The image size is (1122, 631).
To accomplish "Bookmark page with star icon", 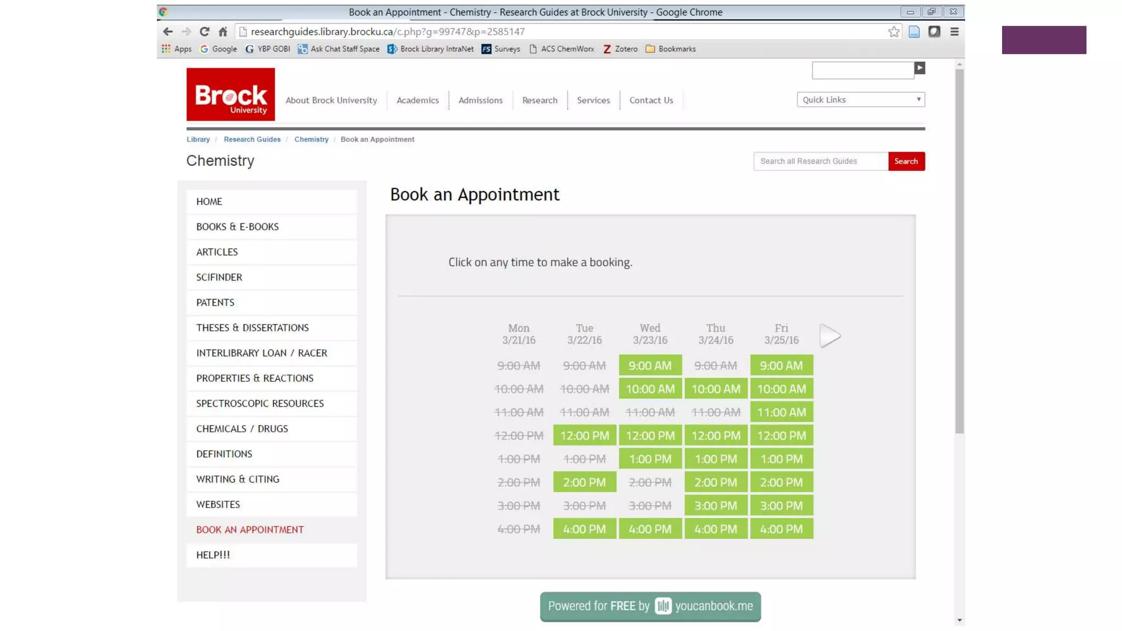I will tap(894, 32).
